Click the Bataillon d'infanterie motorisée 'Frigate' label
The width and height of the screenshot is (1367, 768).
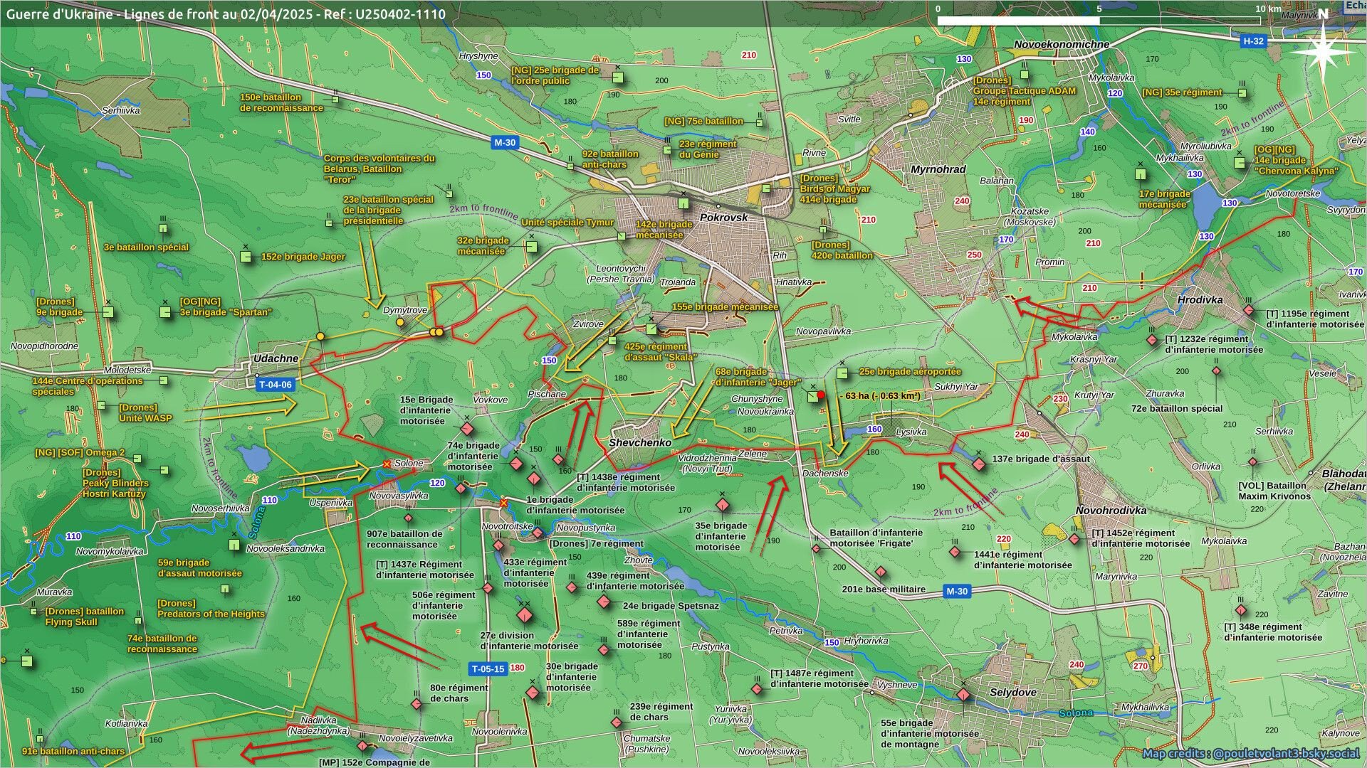[x=876, y=538]
